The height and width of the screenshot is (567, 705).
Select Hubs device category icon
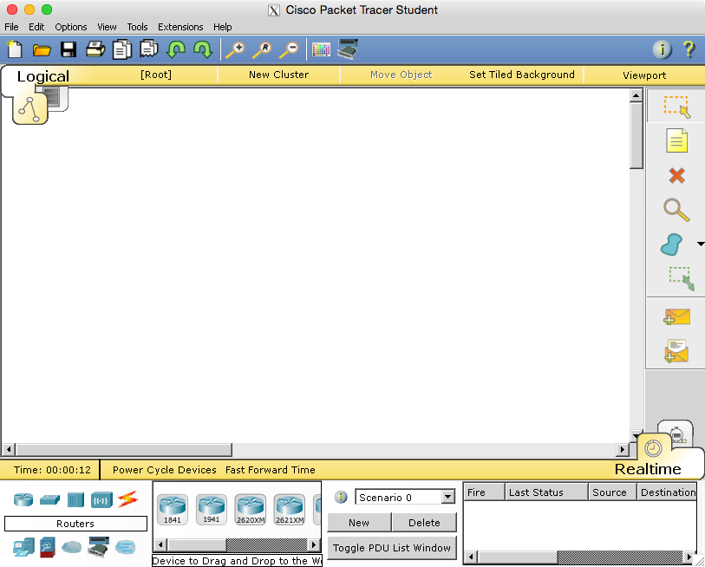pyautogui.click(x=75, y=499)
